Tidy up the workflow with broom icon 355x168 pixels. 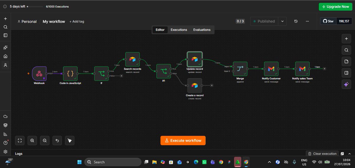point(70,141)
